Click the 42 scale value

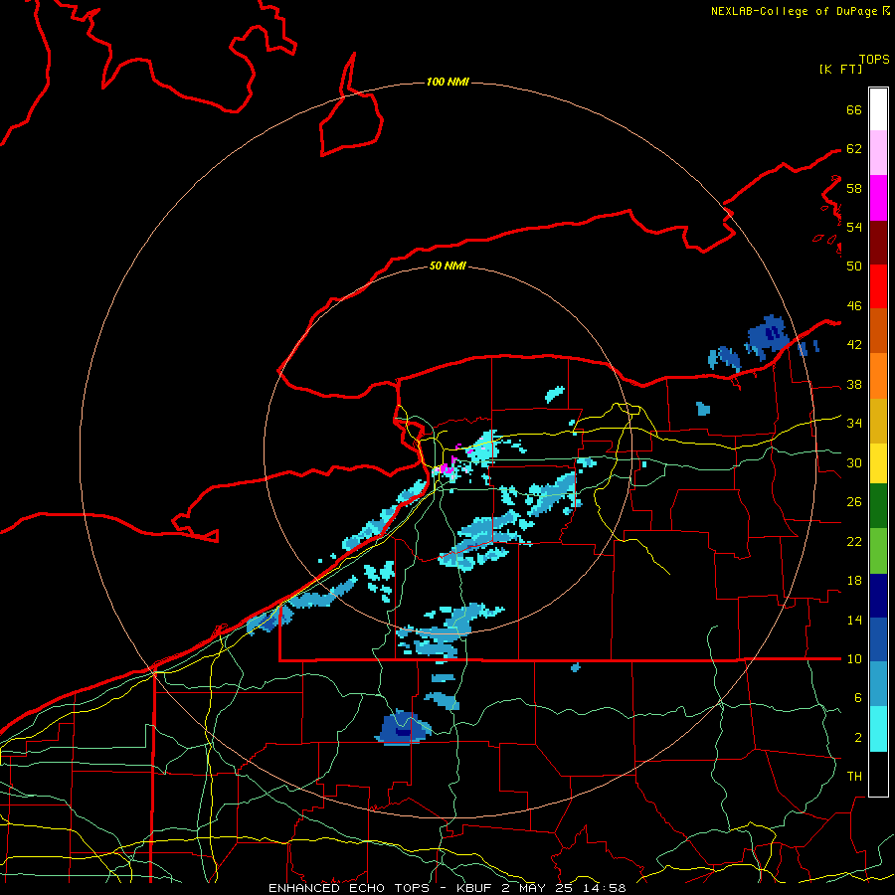854,345
